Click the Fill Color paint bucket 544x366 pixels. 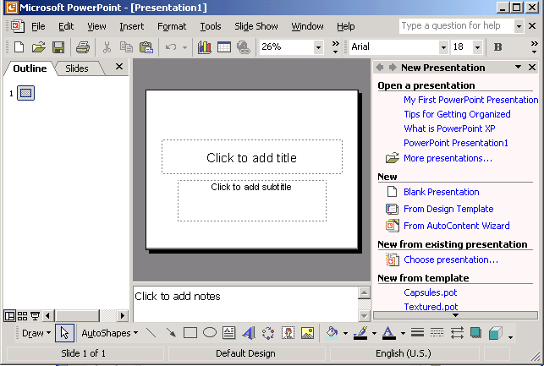(x=332, y=333)
